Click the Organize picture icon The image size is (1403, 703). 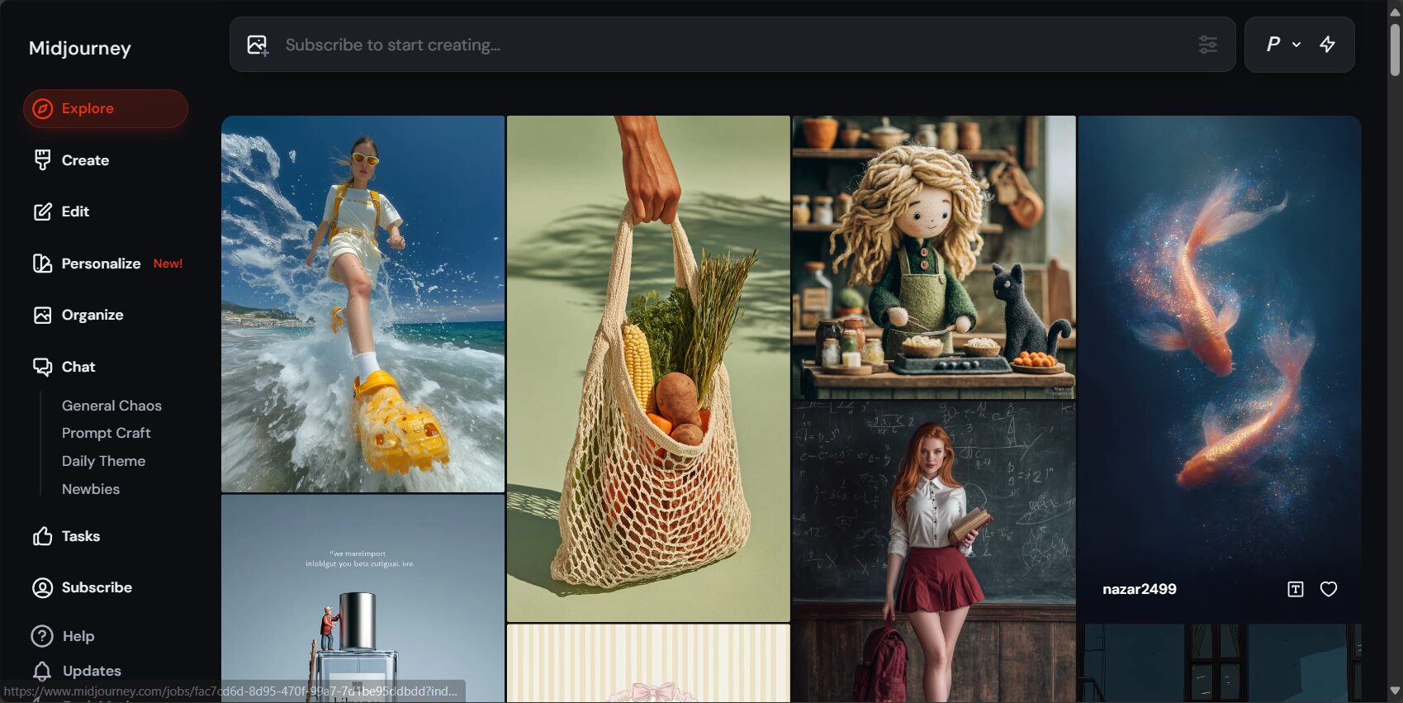(42, 315)
